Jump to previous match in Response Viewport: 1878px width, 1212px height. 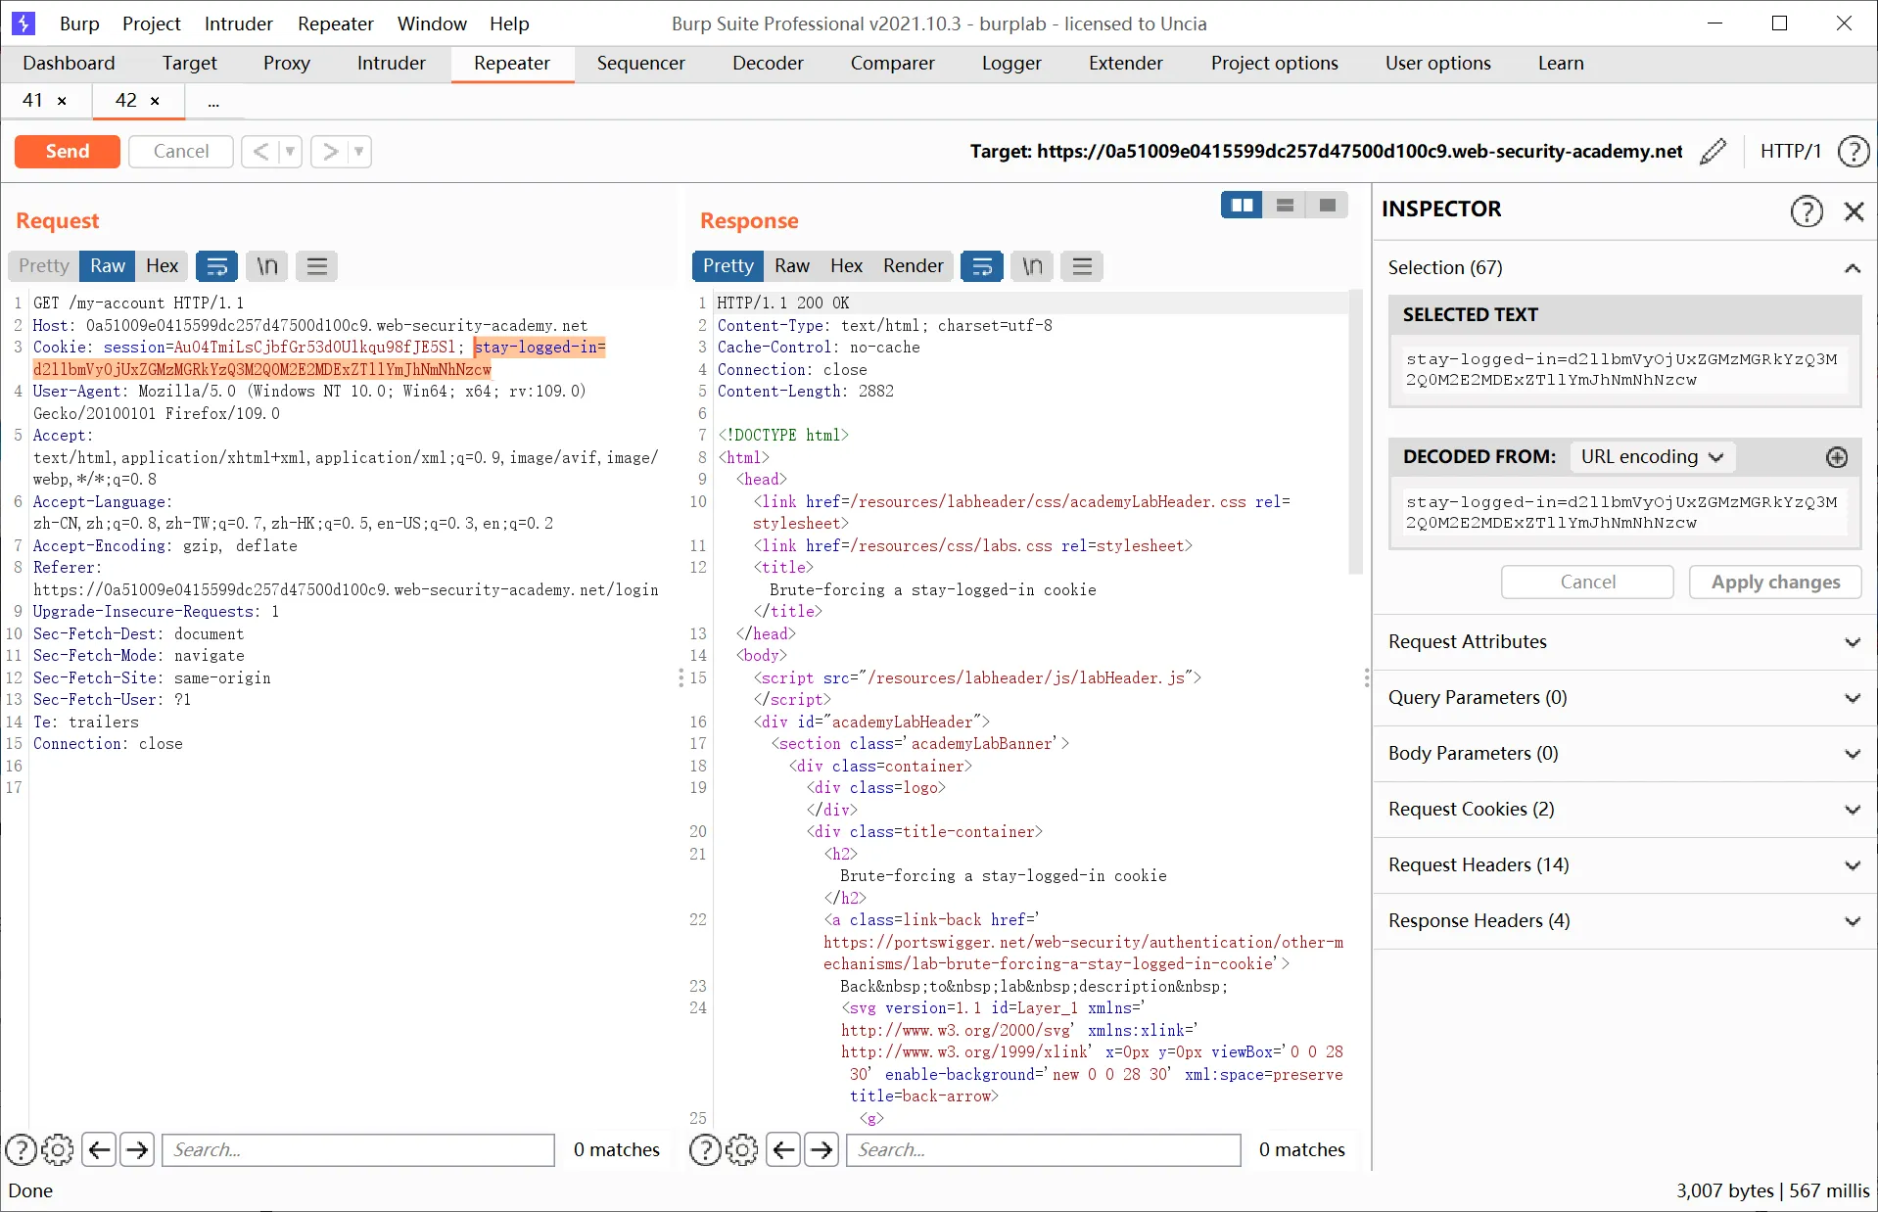click(x=783, y=1149)
